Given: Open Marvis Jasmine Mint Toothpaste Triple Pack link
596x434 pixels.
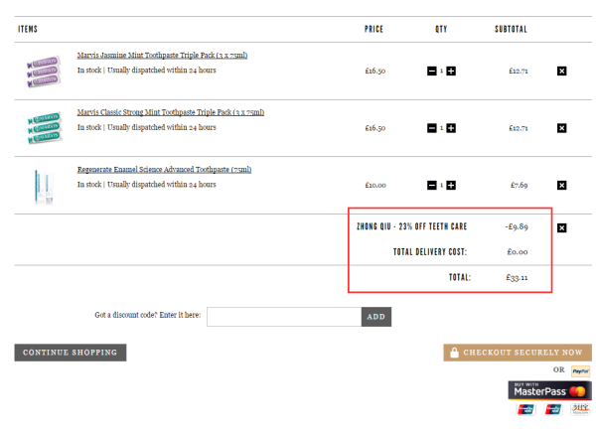Looking at the screenshot, I should tap(162, 55).
